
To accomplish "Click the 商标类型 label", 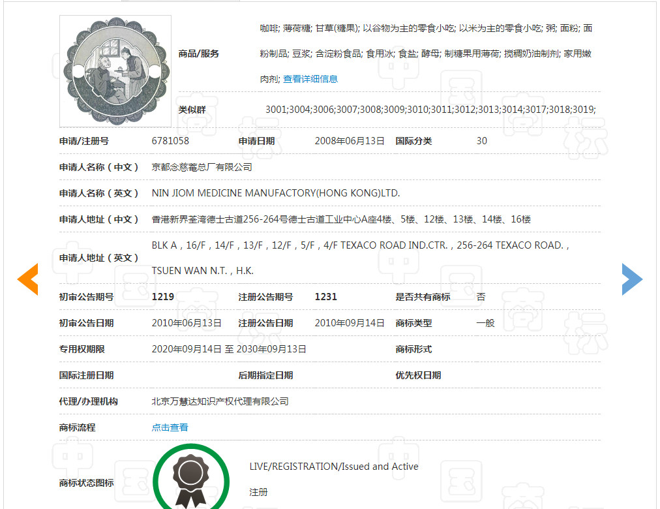I will click(x=413, y=323).
